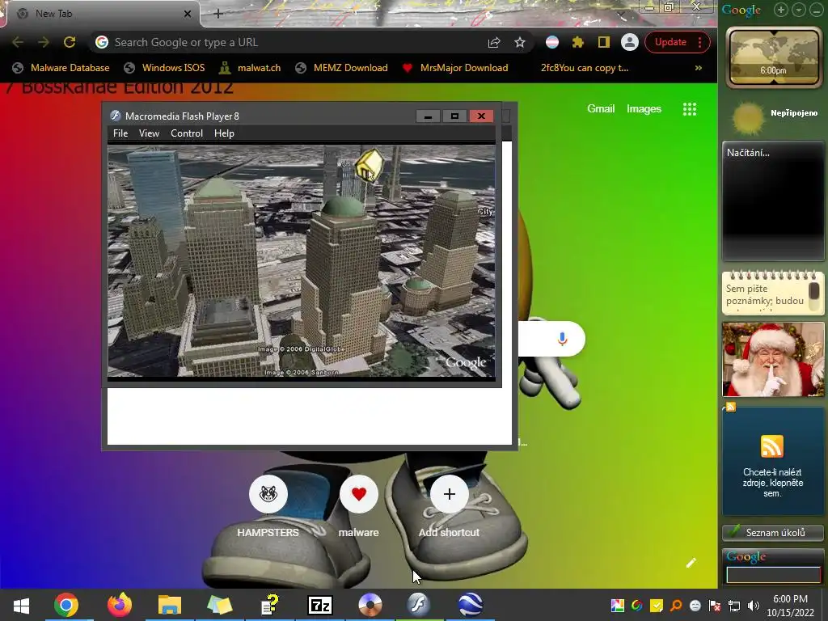Open the Control menu in Flash Player

[x=187, y=133]
